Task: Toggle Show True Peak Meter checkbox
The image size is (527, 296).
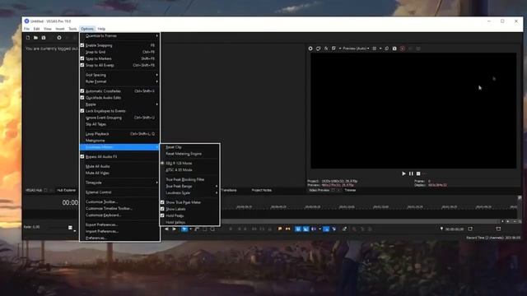Action: point(162,202)
